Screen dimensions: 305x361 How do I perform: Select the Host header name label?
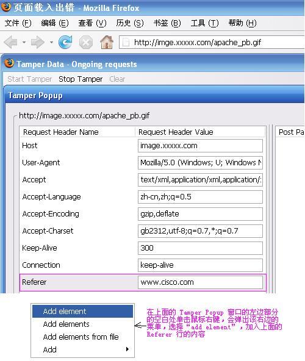point(30,146)
